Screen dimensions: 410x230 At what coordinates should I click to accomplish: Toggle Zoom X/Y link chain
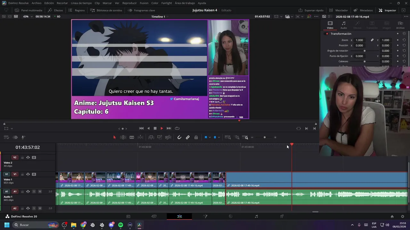(x=372, y=40)
